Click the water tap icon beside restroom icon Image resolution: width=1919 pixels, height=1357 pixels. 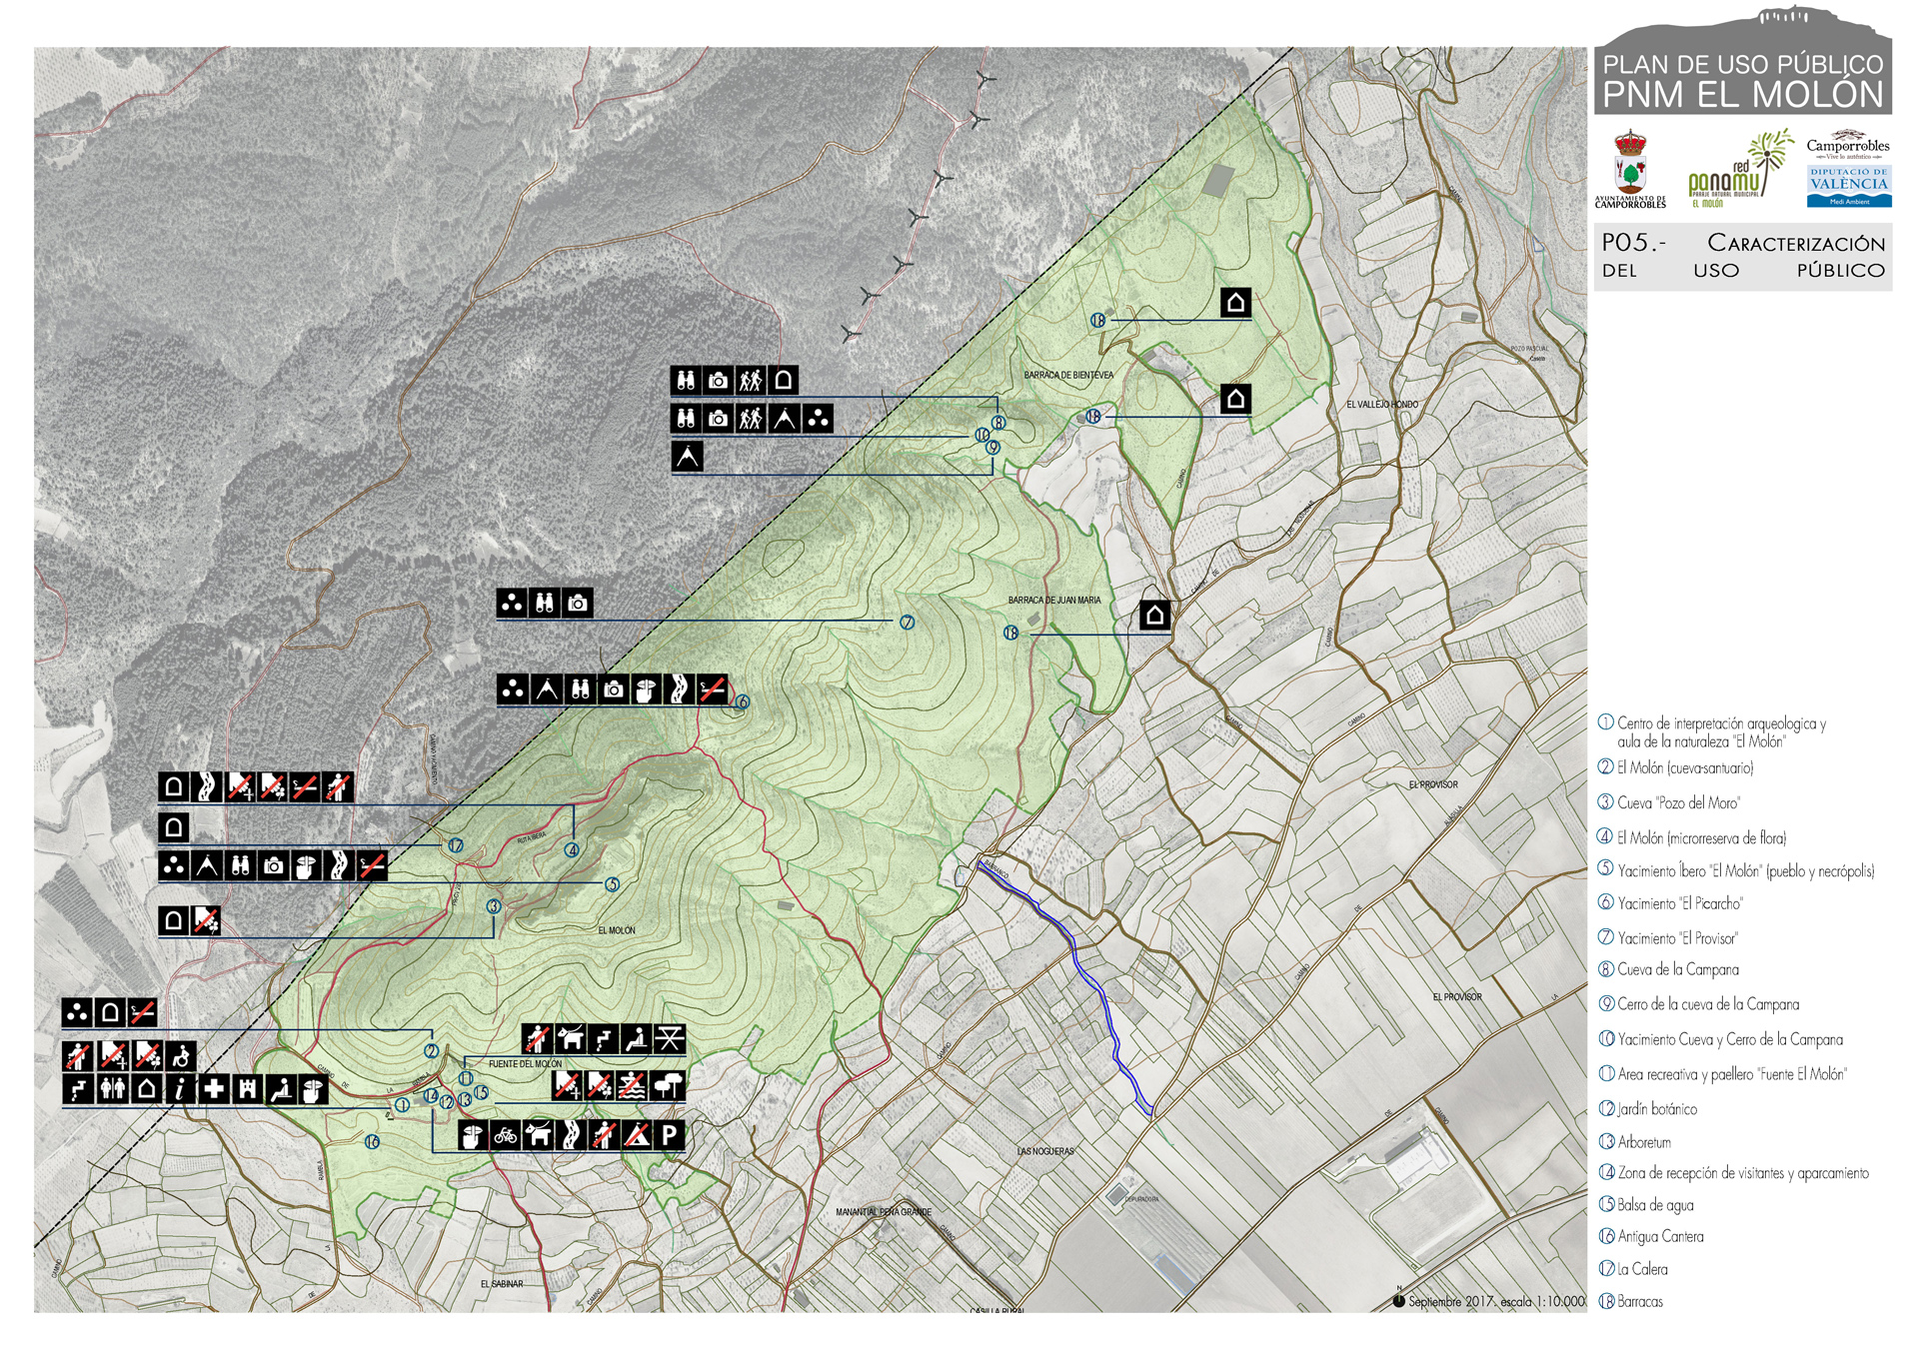tap(79, 1088)
